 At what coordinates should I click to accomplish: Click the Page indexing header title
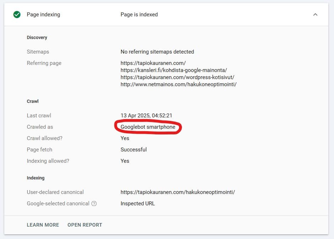click(43, 15)
